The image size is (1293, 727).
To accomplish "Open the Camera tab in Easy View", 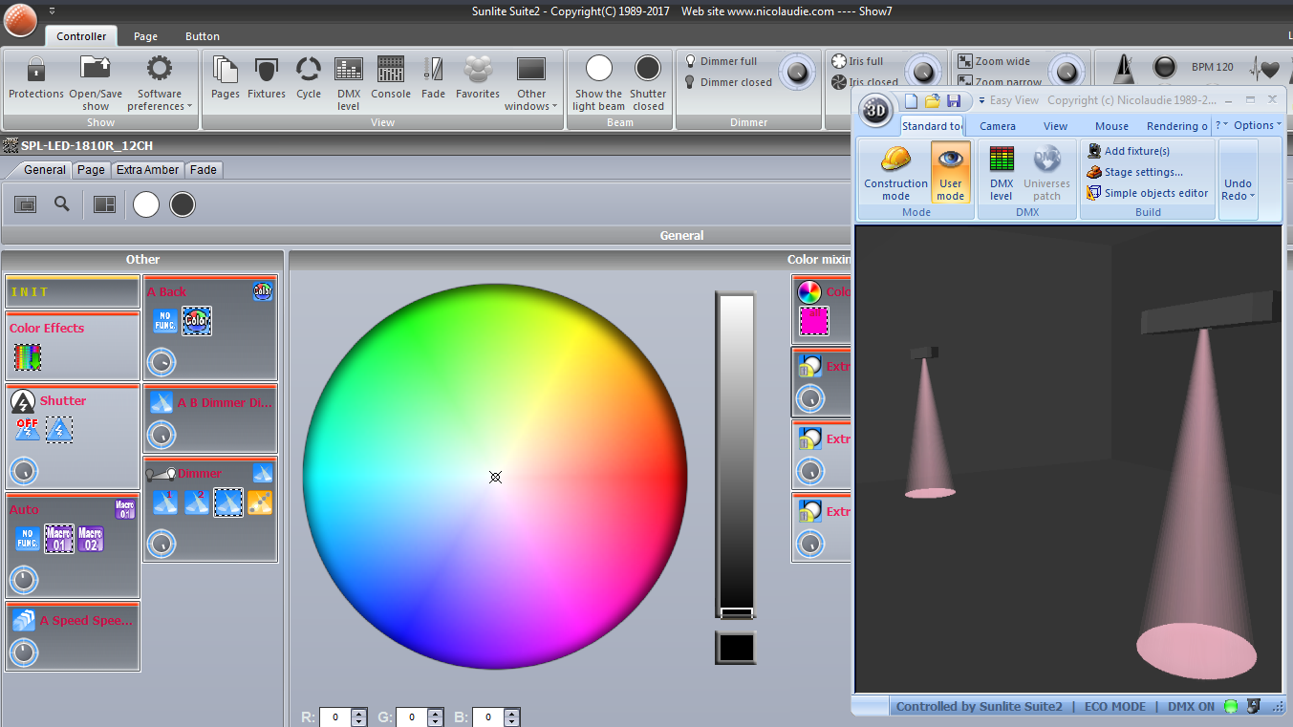I will pos(997,126).
